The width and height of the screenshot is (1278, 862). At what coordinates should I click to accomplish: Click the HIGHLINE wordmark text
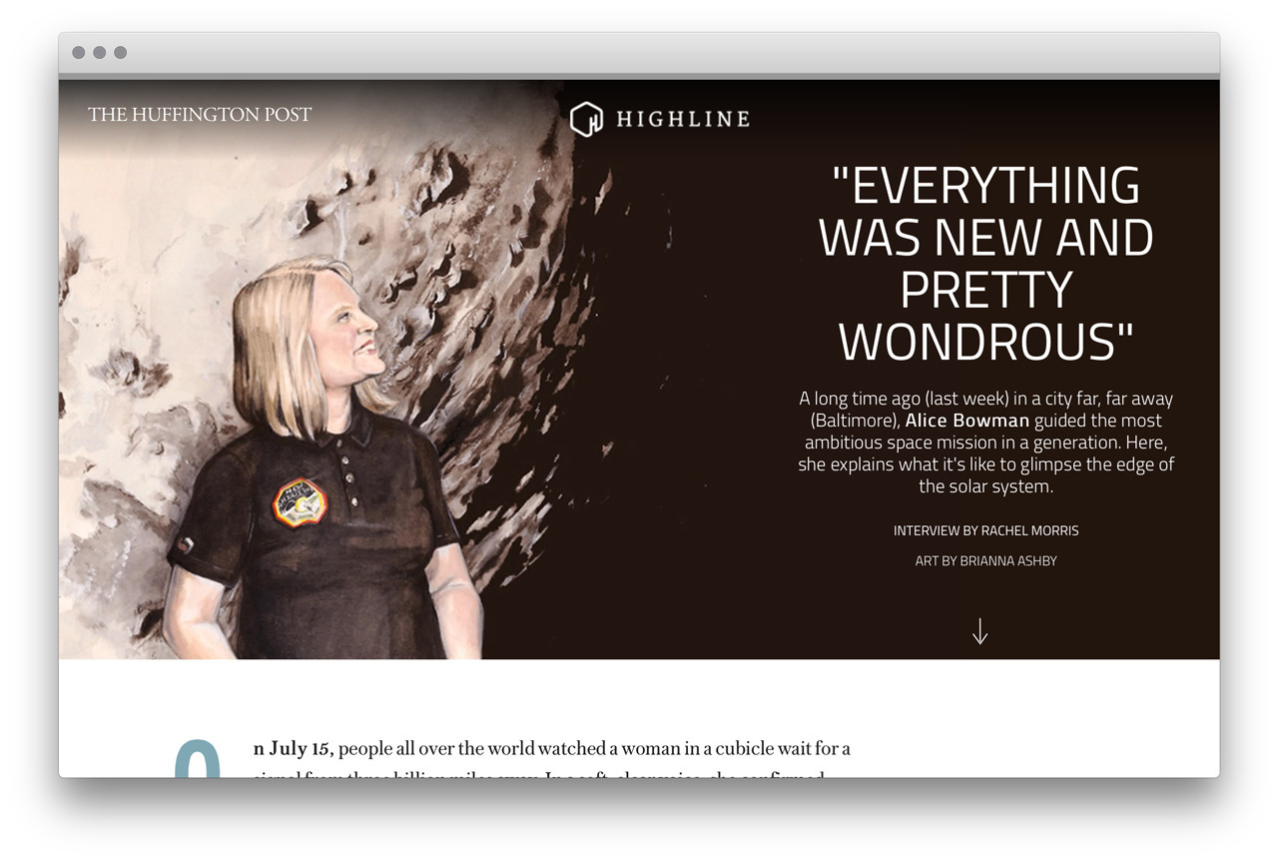pyautogui.click(x=683, y=119)
